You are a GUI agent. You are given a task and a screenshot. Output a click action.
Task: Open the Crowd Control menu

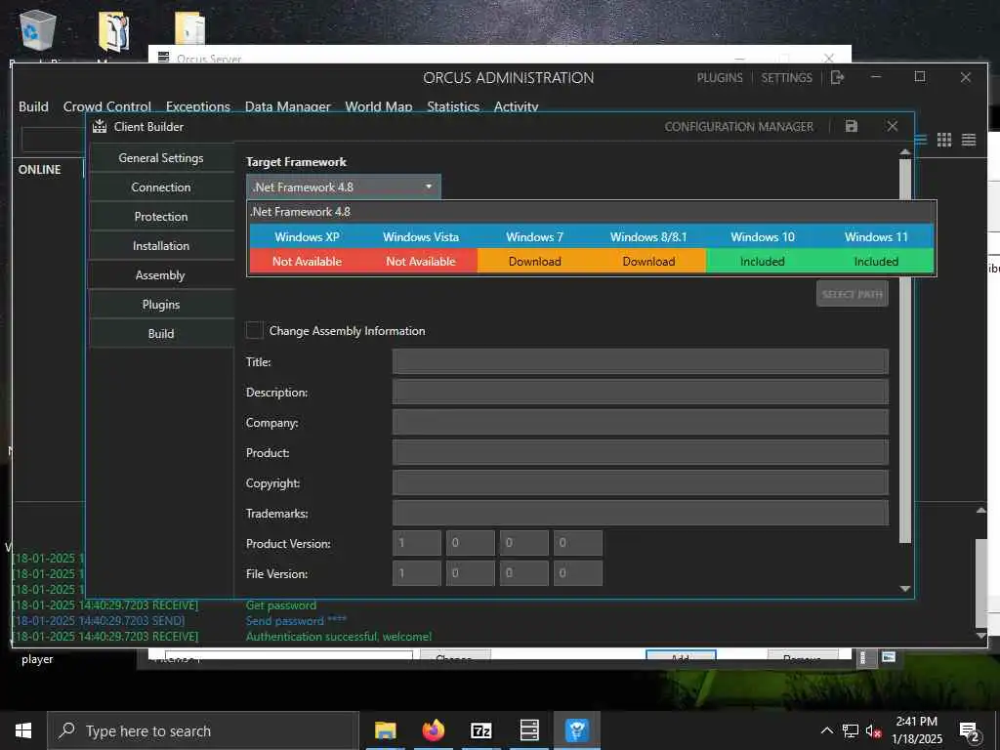[x=107, y=106]
